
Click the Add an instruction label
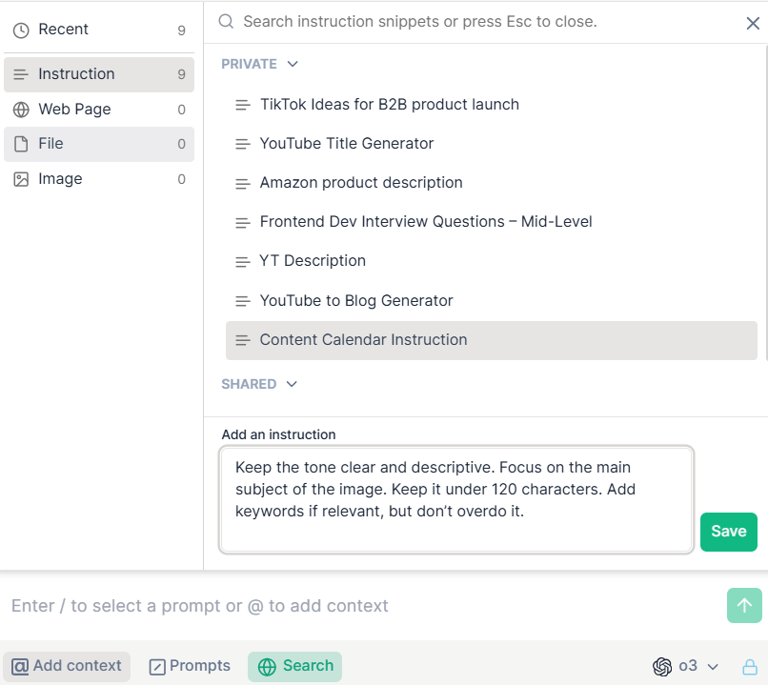coord(278,434)
